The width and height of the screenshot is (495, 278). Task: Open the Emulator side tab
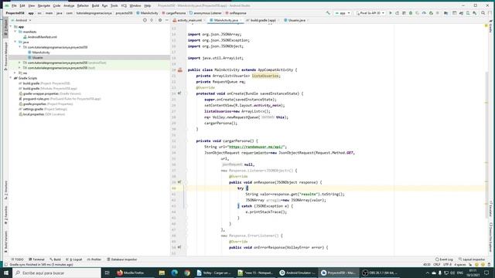tap(490, 208)
